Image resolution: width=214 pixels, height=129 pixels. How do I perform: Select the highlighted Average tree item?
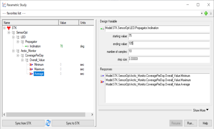(x=39, y=74)
